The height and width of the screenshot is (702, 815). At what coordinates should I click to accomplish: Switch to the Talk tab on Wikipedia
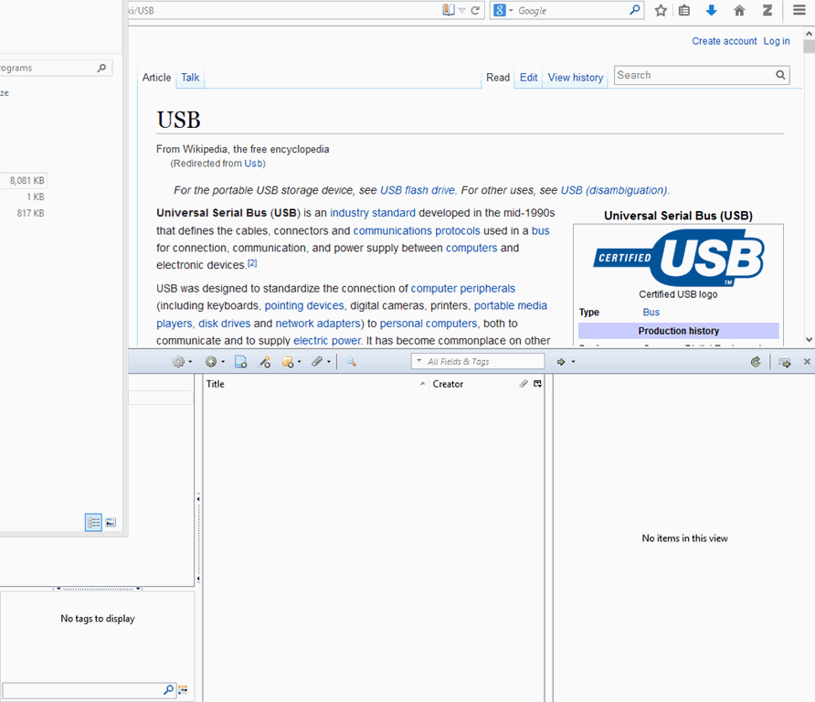[190, 78]
